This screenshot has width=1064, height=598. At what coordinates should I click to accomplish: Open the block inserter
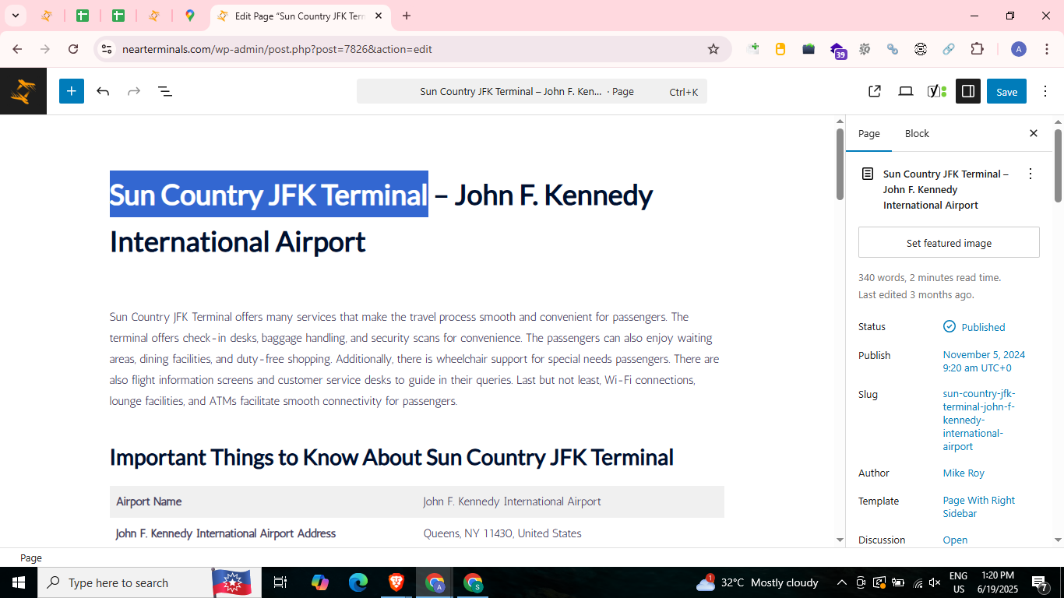pyautogui.click(x=71, y=91)
